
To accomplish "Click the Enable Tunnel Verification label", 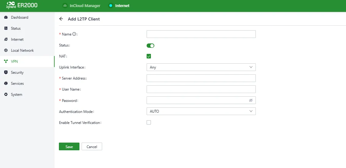I will (80, 123).
